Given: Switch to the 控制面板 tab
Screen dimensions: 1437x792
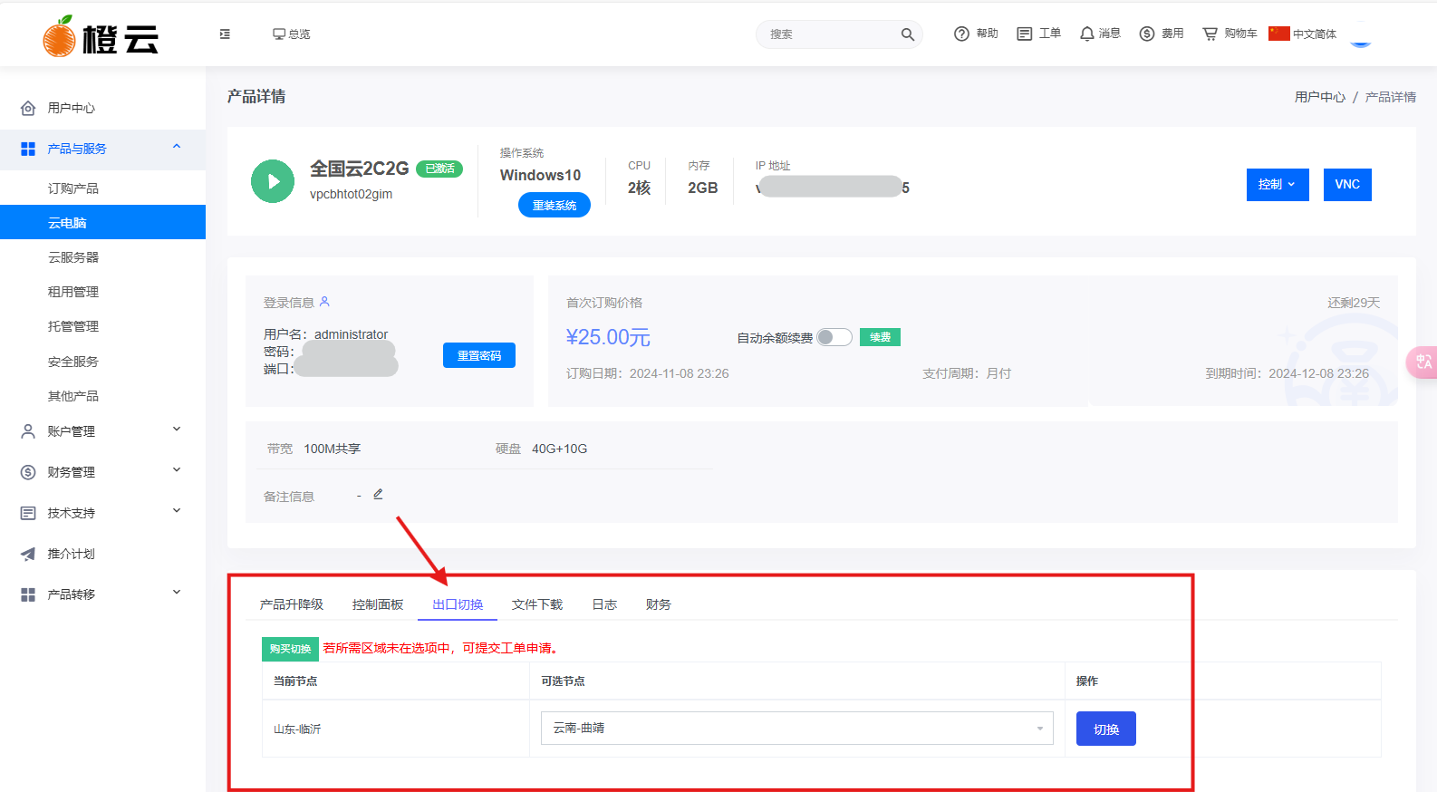Looking at the screenshot, I should [377, 604].
